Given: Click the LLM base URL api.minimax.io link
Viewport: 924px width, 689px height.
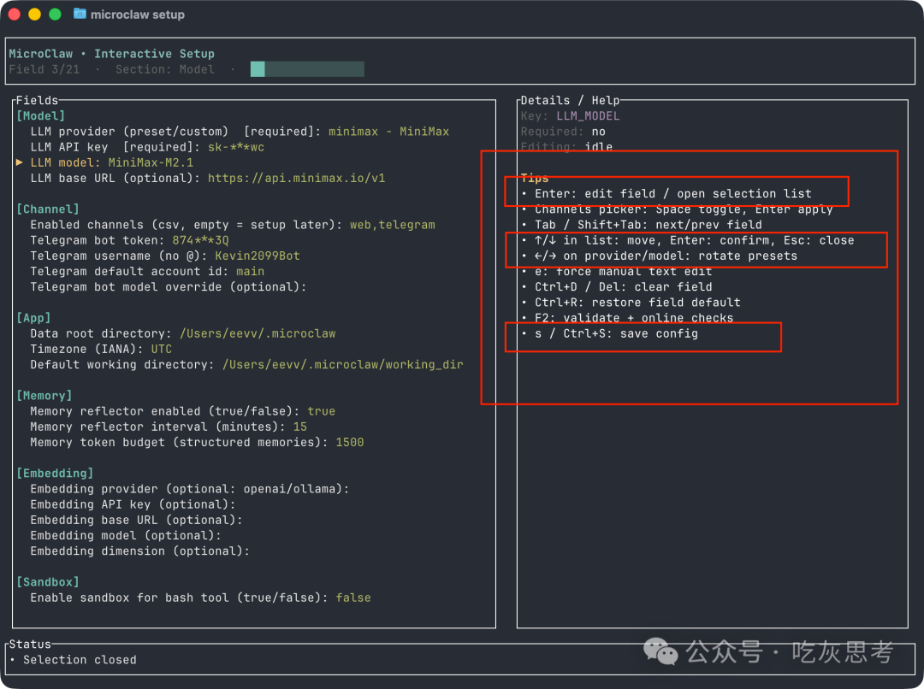Looking at the screenshot, I should [x=296, y=178].
